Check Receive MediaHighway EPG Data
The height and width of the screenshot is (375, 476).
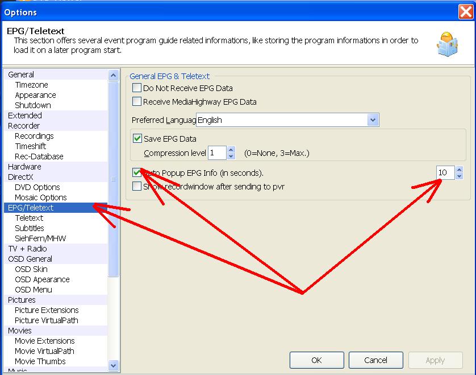click(137, 102)
